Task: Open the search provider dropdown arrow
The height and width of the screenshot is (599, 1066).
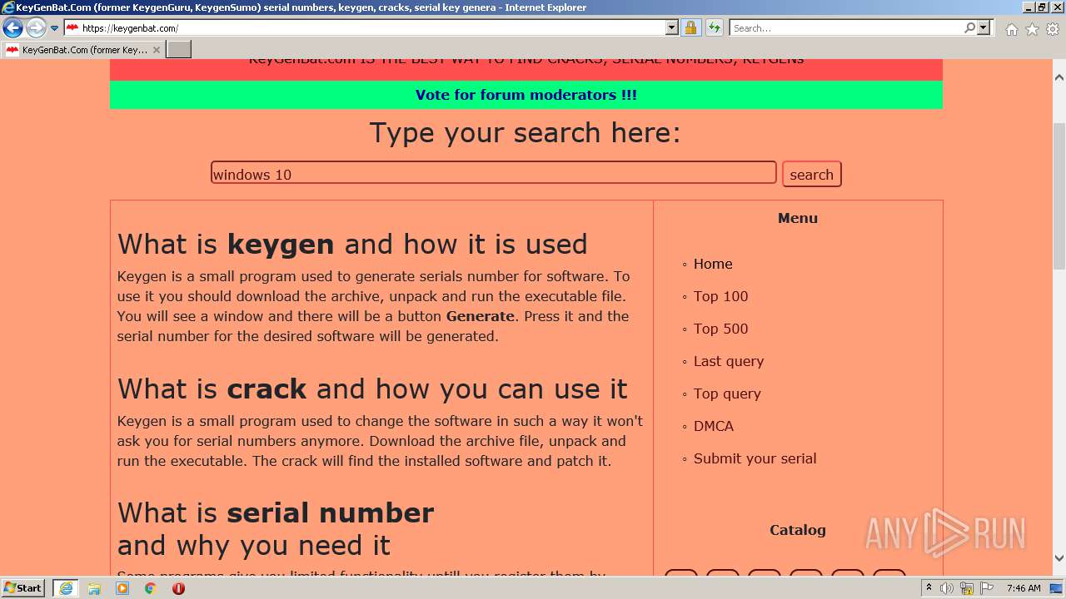Action: point(984,28)
